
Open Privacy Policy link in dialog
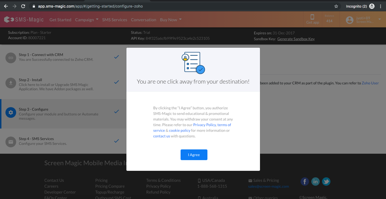point(204,125)
